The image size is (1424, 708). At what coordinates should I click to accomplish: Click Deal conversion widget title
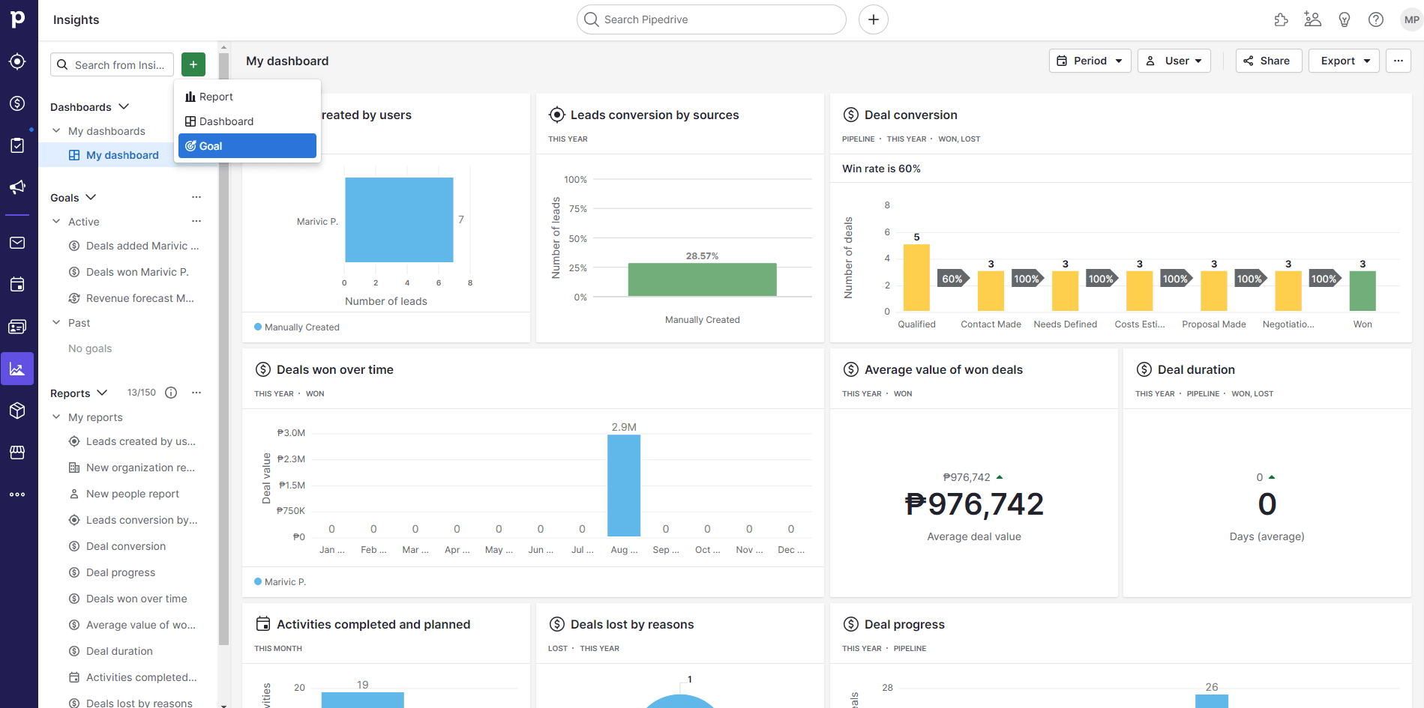(911, 115)
